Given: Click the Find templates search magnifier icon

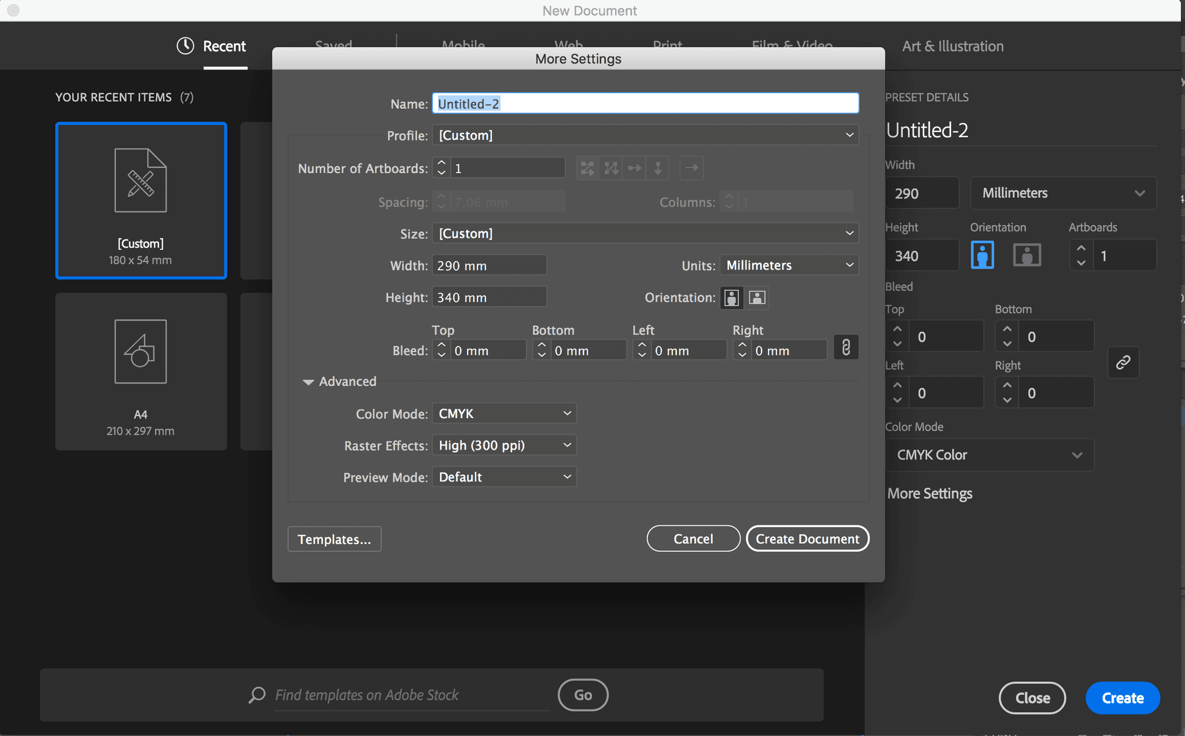Looking at the screenshot, I should pos(257,695).
